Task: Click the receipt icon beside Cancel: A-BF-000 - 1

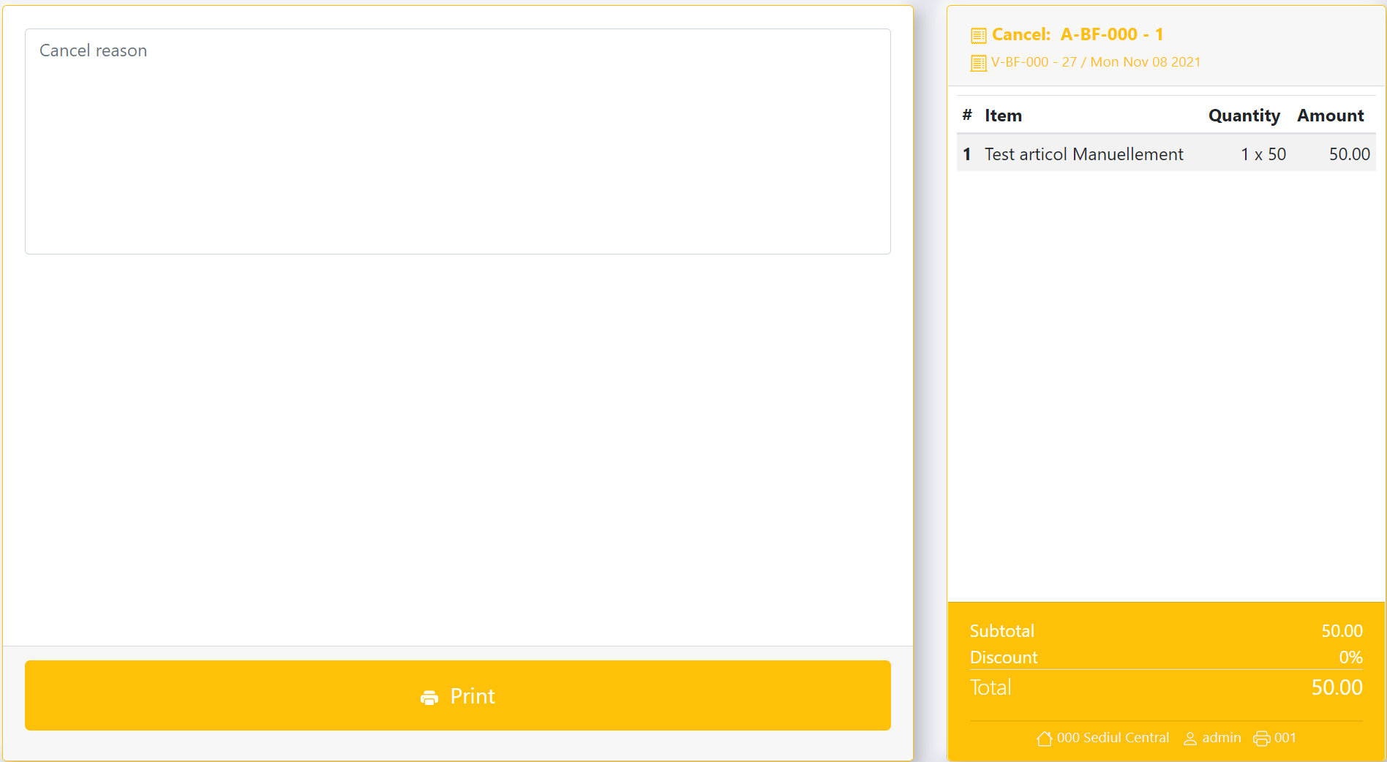Action: (x=978, y=35)
